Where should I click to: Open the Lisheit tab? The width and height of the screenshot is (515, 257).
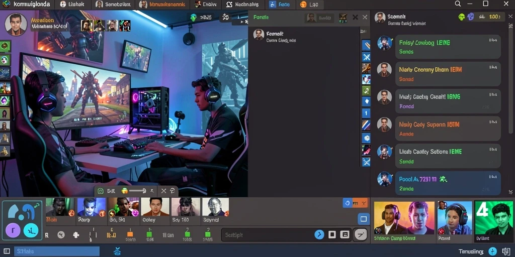[x=72, y=4]
